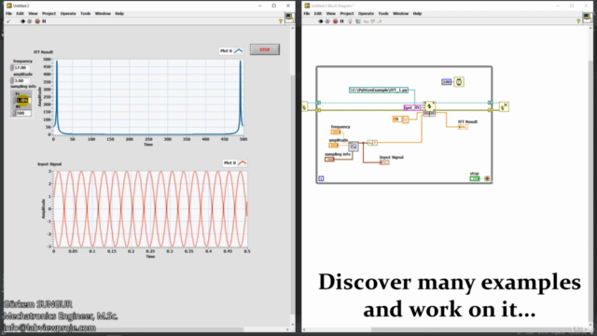Select the loop condition stop terminal
597x336 pixels.
(487, 178)
